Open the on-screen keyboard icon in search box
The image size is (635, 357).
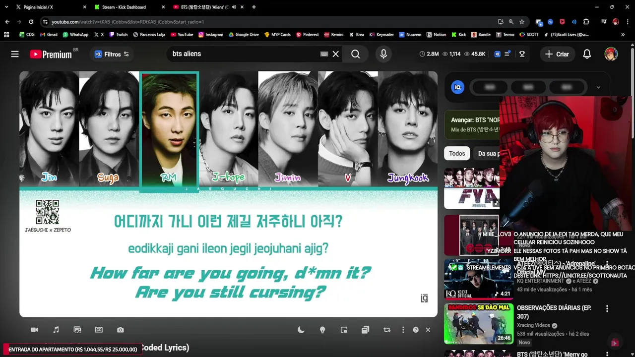tap(324, 54)
